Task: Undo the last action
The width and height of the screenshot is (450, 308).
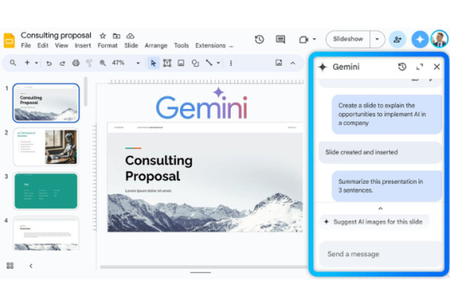Action: [x=49, y=63]
